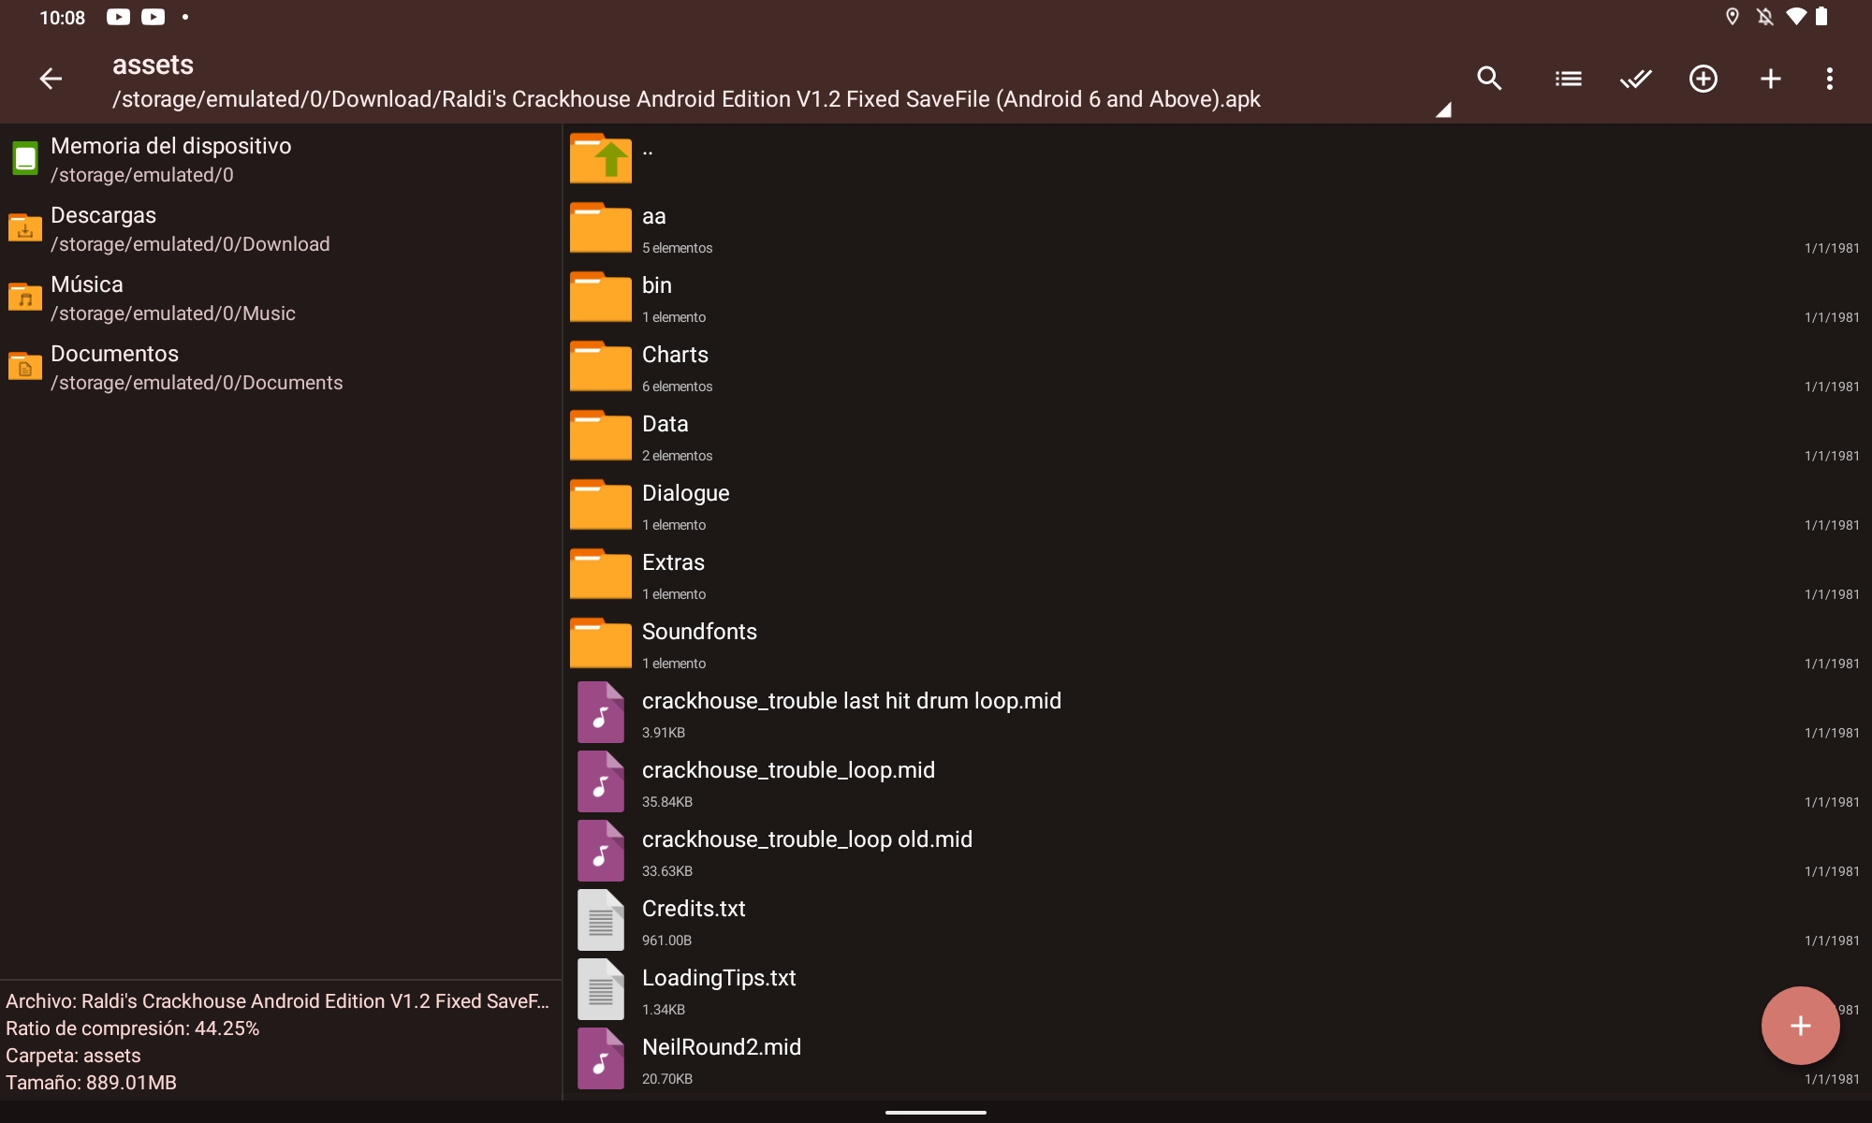Image resolution: width=1872 pixels, height=1123 pixels.
Task: Click the Ratio de compresión 44.25% line
Action: [x=132, y=1028]
